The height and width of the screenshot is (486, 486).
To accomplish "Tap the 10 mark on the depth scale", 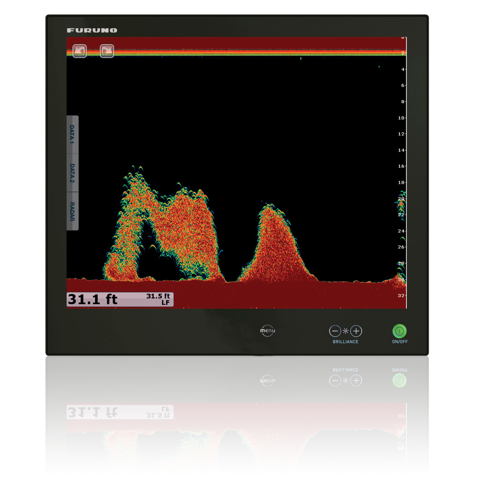I will (401, 118).
